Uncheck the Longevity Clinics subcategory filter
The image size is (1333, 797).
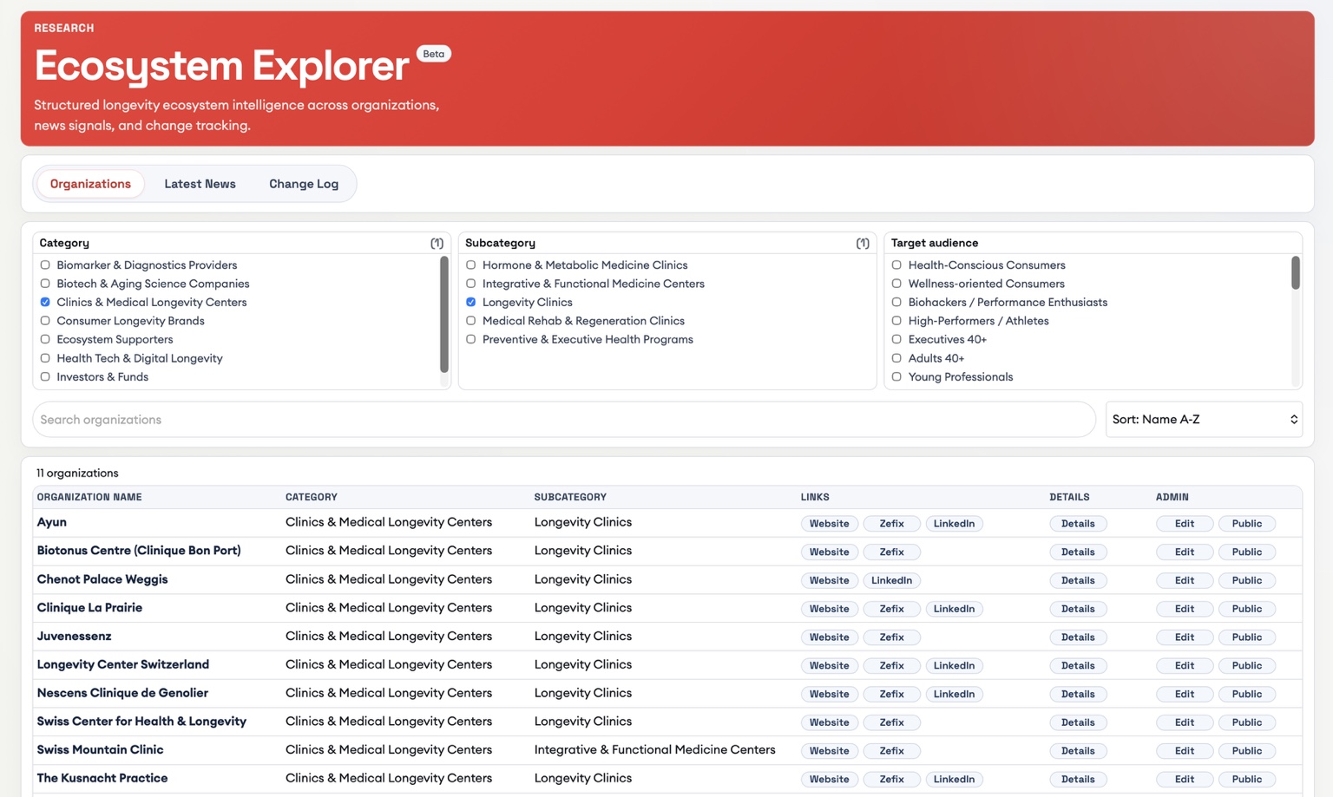[470, 302]
